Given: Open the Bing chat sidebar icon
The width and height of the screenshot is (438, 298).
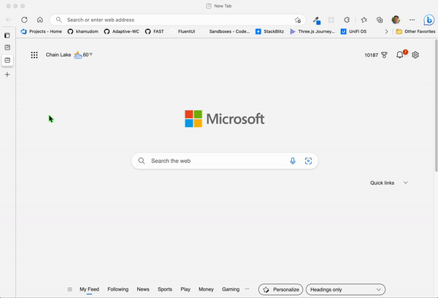Looking at the screenshot, I should tap(429, 20).
